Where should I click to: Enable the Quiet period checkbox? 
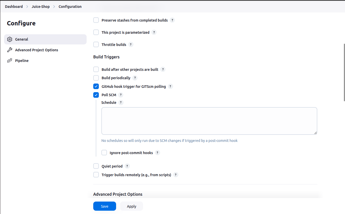[96, 166]
